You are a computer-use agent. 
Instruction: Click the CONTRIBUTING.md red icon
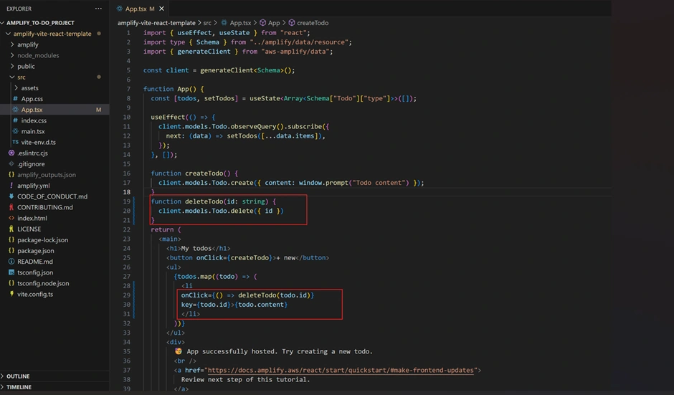tap(11, 207)
